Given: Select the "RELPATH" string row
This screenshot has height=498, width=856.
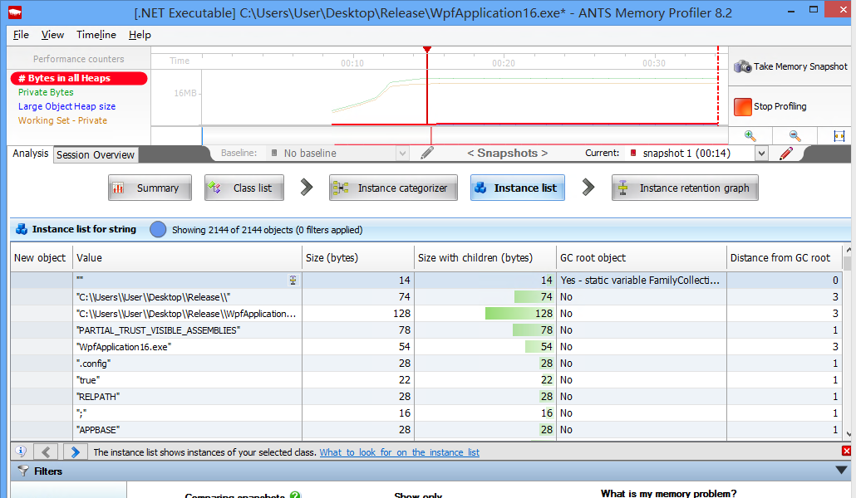Looking at the screenshot, I should pyautogui.click(x=426, y=397).
